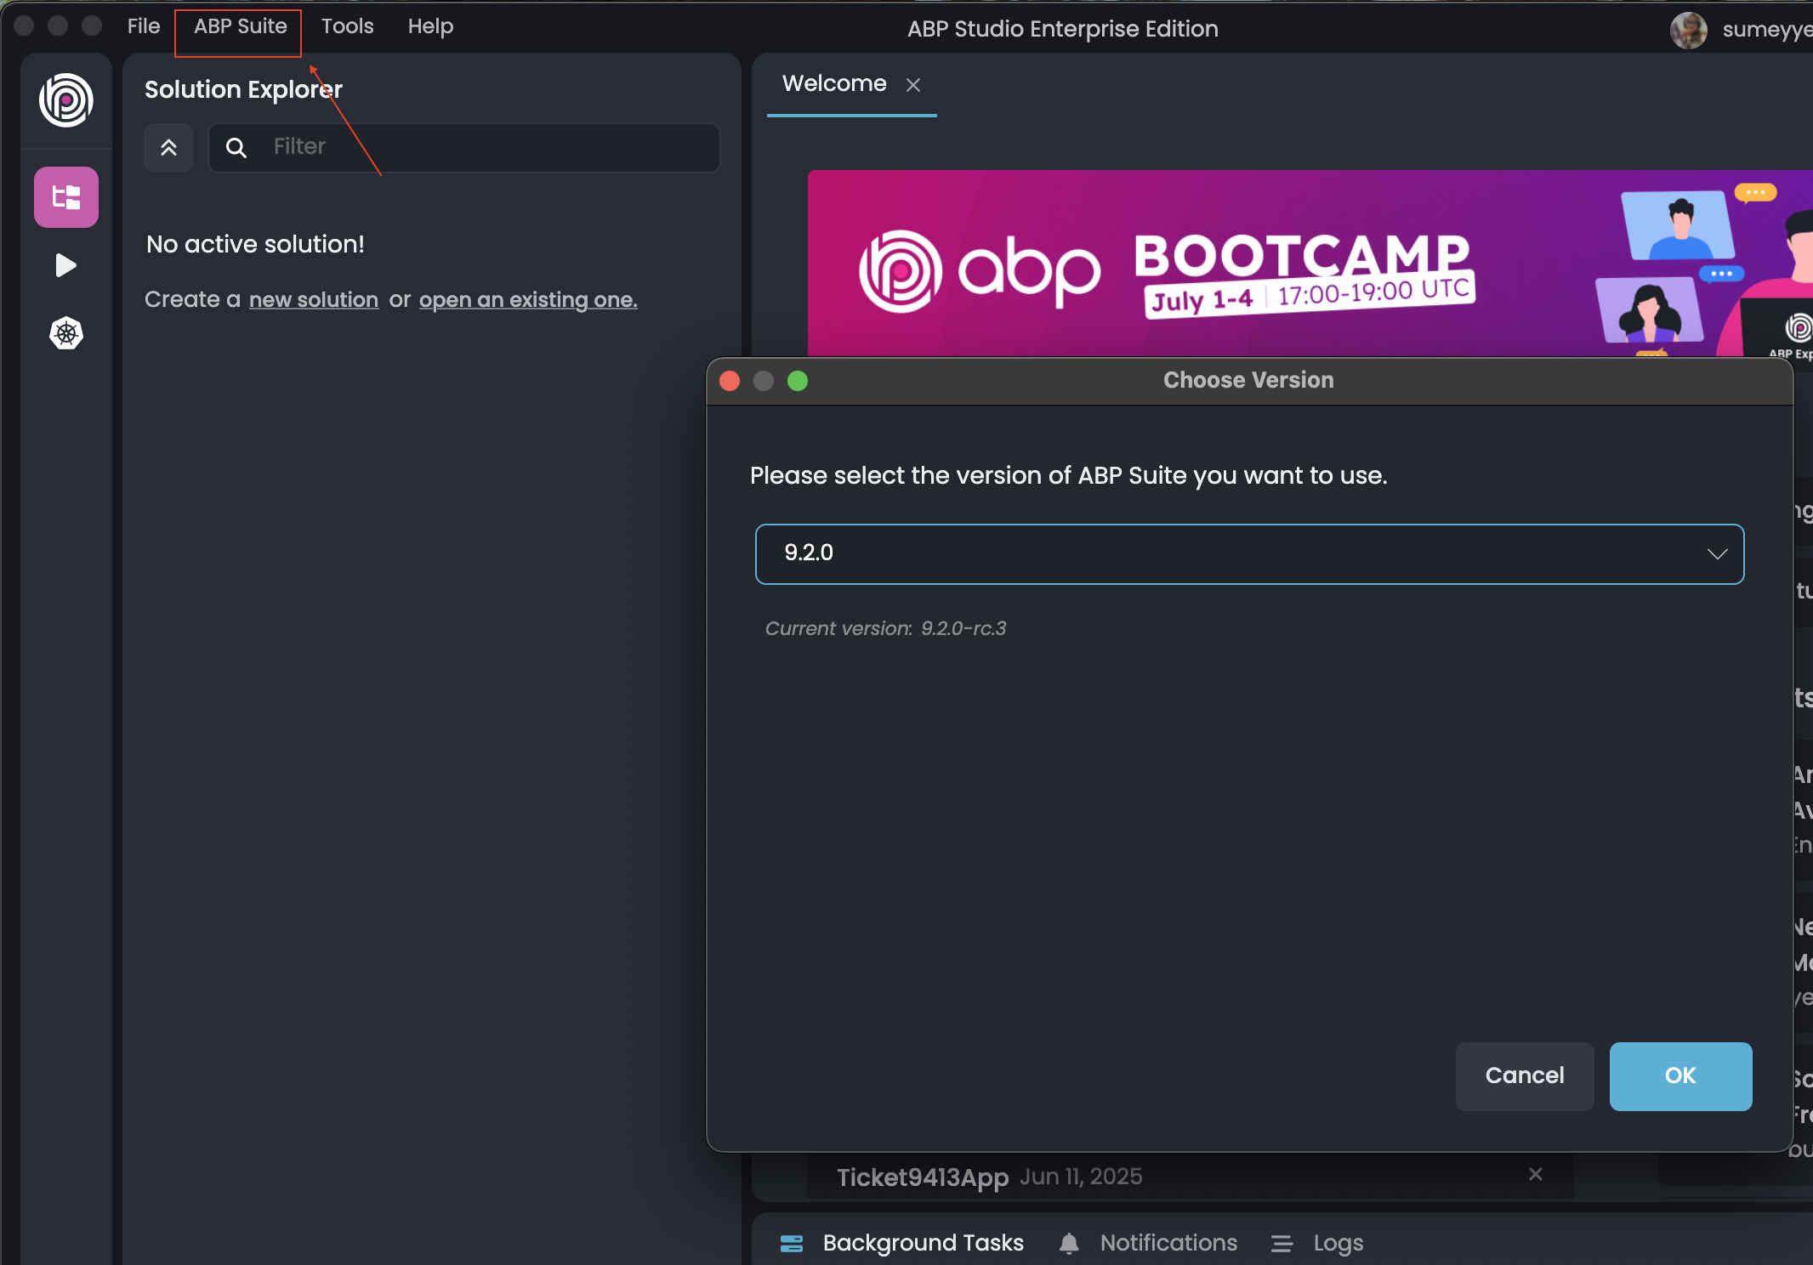Open the Solution Runner play icon
Image resolution: width=1813 pixels, height=1265 pixels.
coord(66,265)
